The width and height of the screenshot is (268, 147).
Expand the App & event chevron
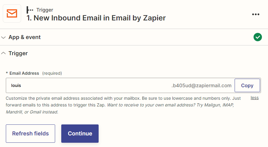(x=3, y=37)
